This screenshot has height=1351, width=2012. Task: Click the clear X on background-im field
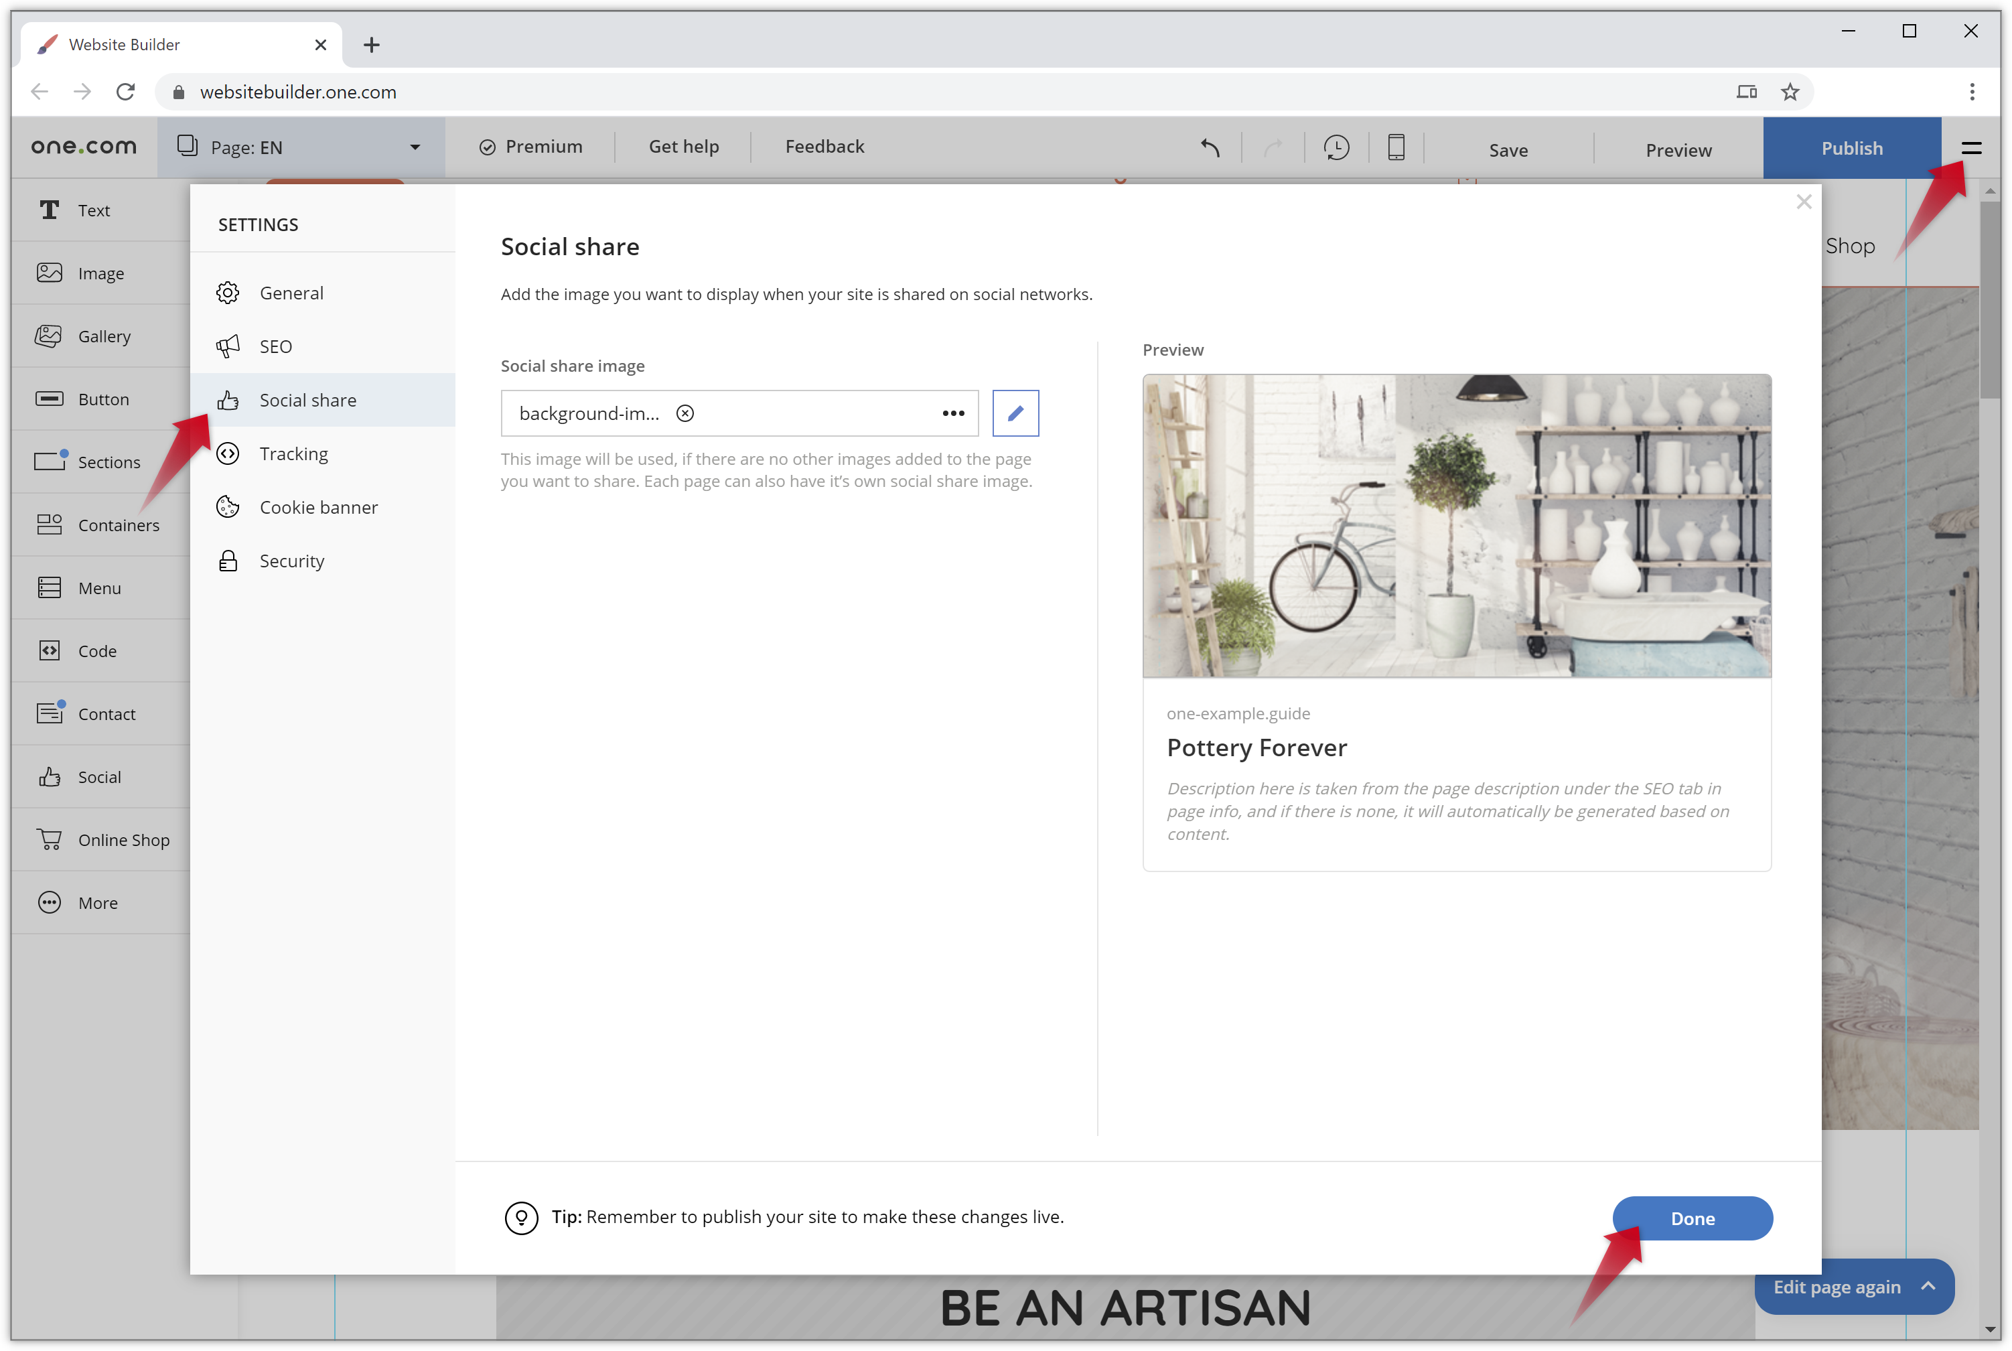point(686,413)
